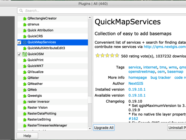This screenshot has width=186, height=140.
Task: Click the osm tag link
Action: [161, 72]
